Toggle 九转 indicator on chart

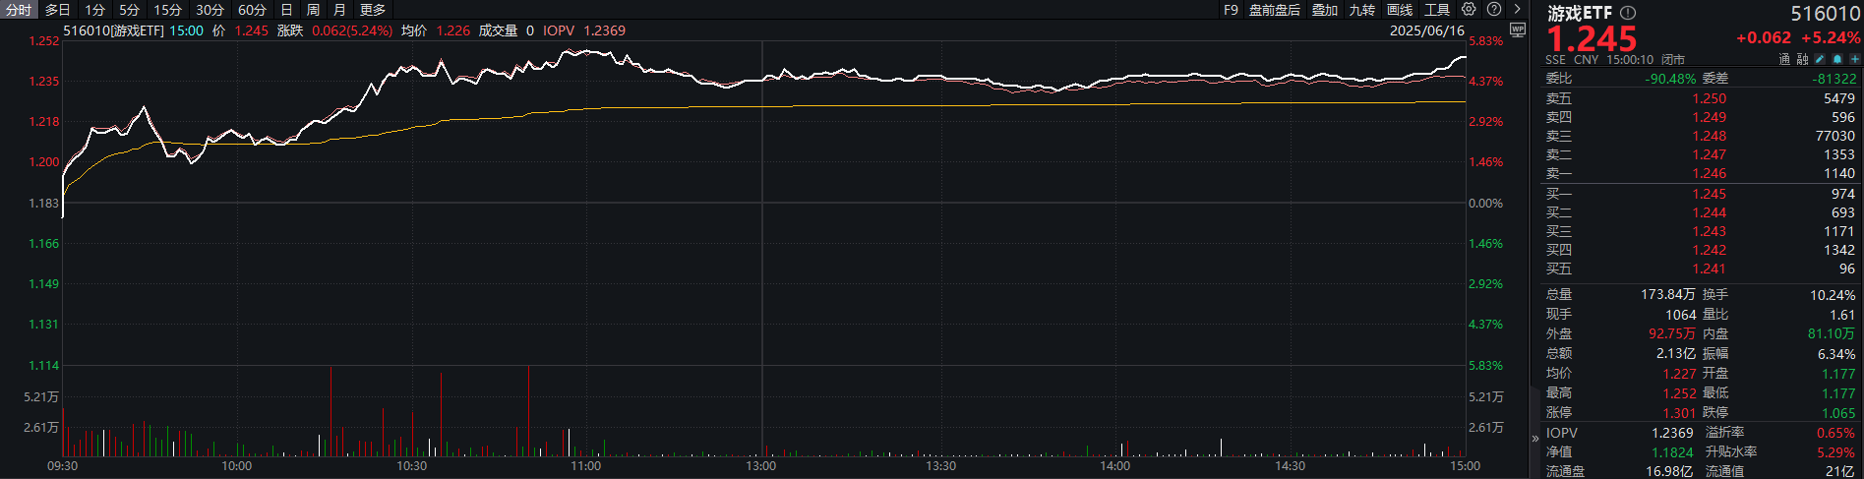(1361, 10)
